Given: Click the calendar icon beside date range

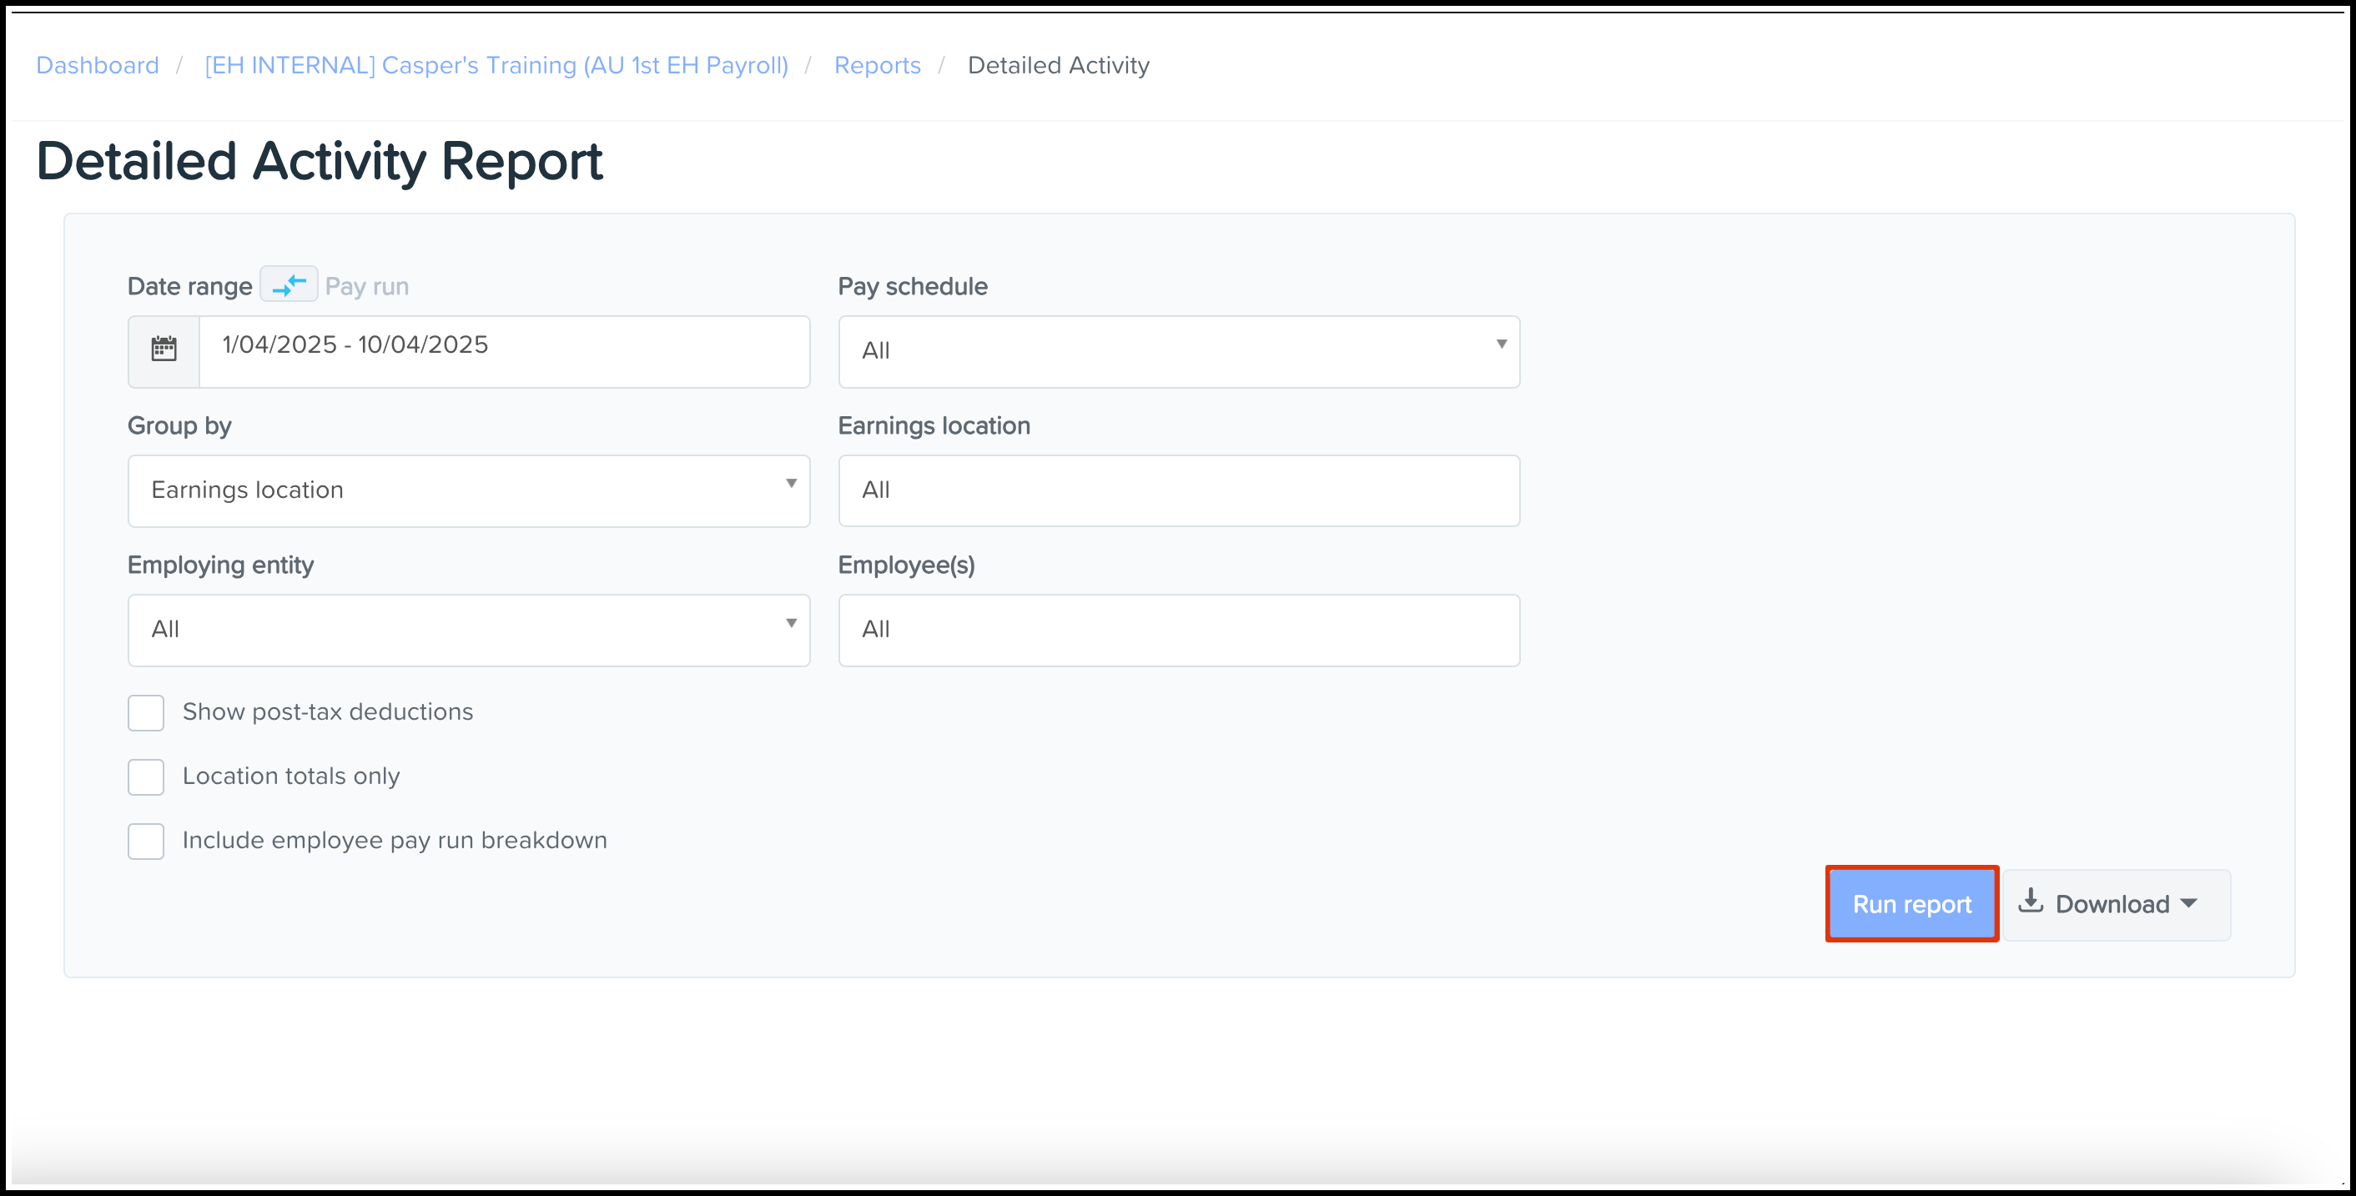Looking at the screenshot, I should [164, 350].
